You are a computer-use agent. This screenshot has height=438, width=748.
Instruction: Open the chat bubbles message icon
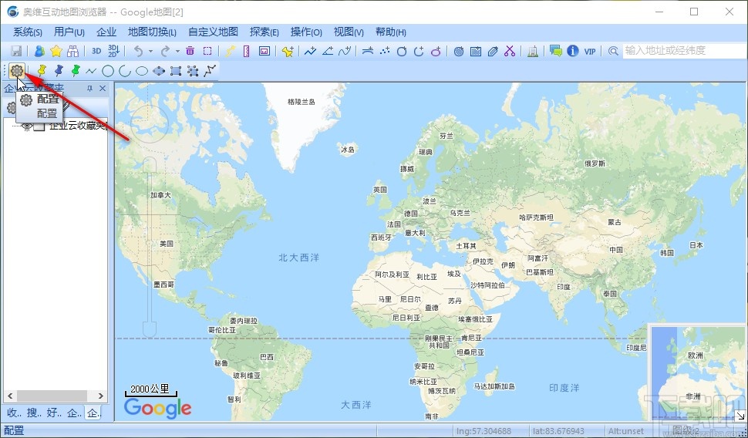click(556, 51)
